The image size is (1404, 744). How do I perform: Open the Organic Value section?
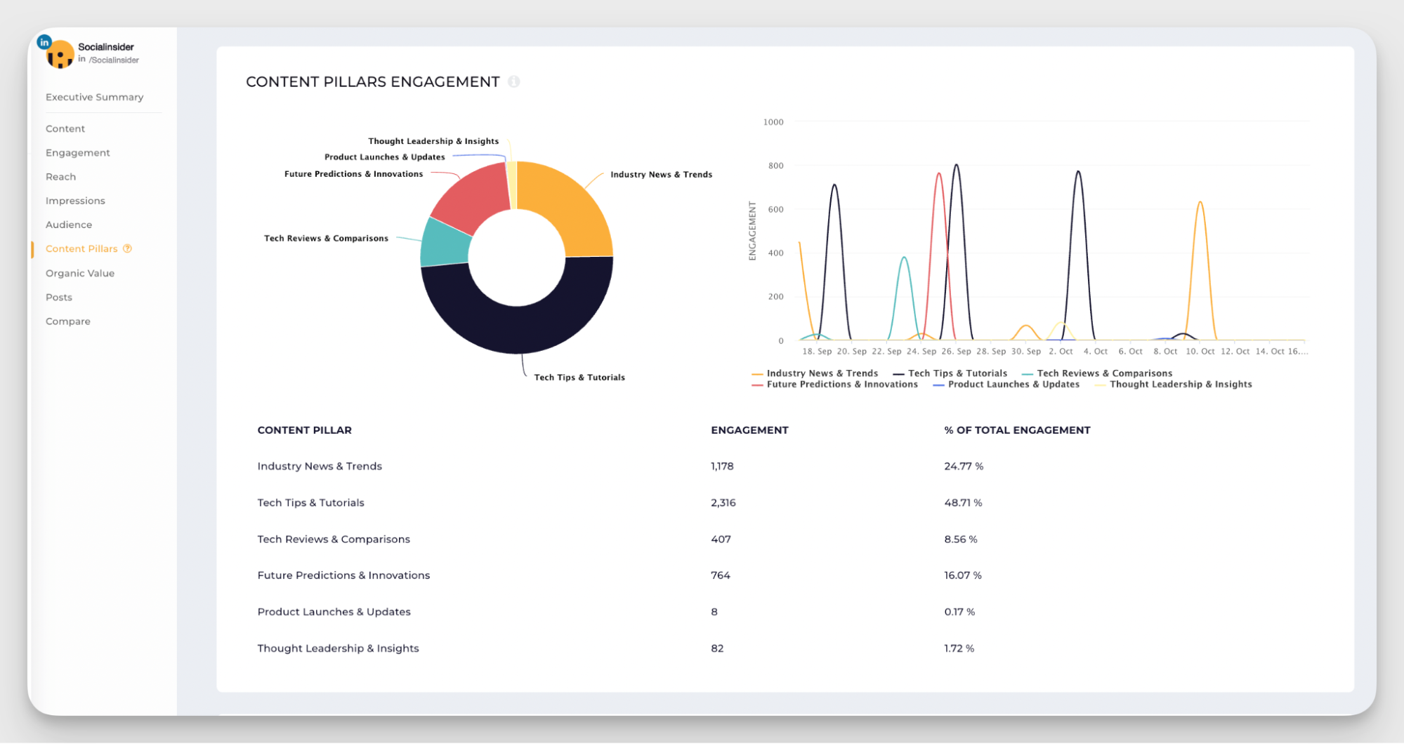(80, 273)
